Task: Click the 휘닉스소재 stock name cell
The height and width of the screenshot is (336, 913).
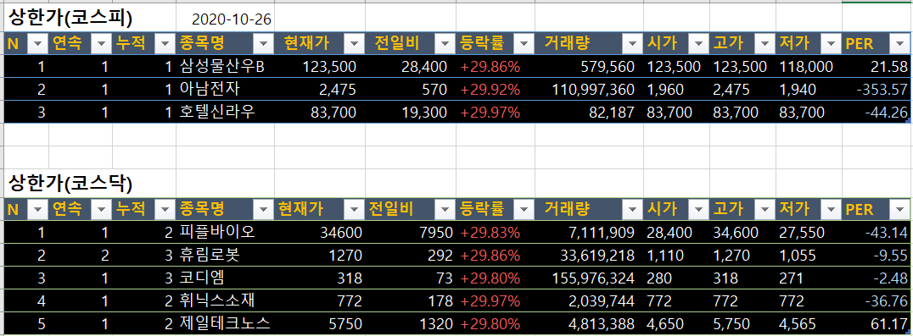Action: point(226,300)
